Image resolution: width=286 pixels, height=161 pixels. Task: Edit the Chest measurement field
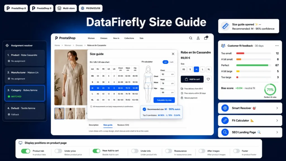(x=168, y=74)
